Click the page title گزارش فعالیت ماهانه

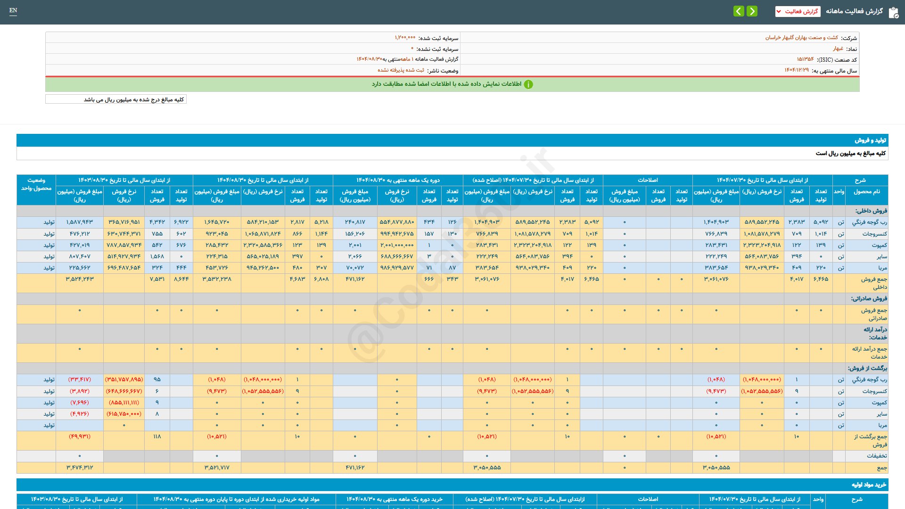point(854,11)
